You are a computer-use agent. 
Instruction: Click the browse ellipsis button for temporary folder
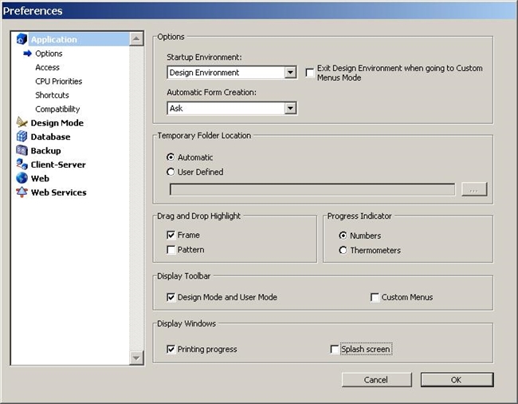(474, 189)
